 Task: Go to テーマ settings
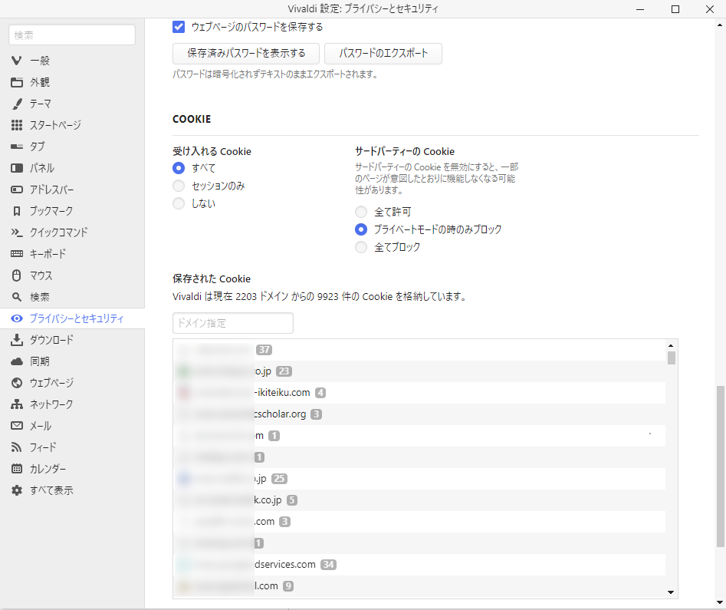click(72, 104)
